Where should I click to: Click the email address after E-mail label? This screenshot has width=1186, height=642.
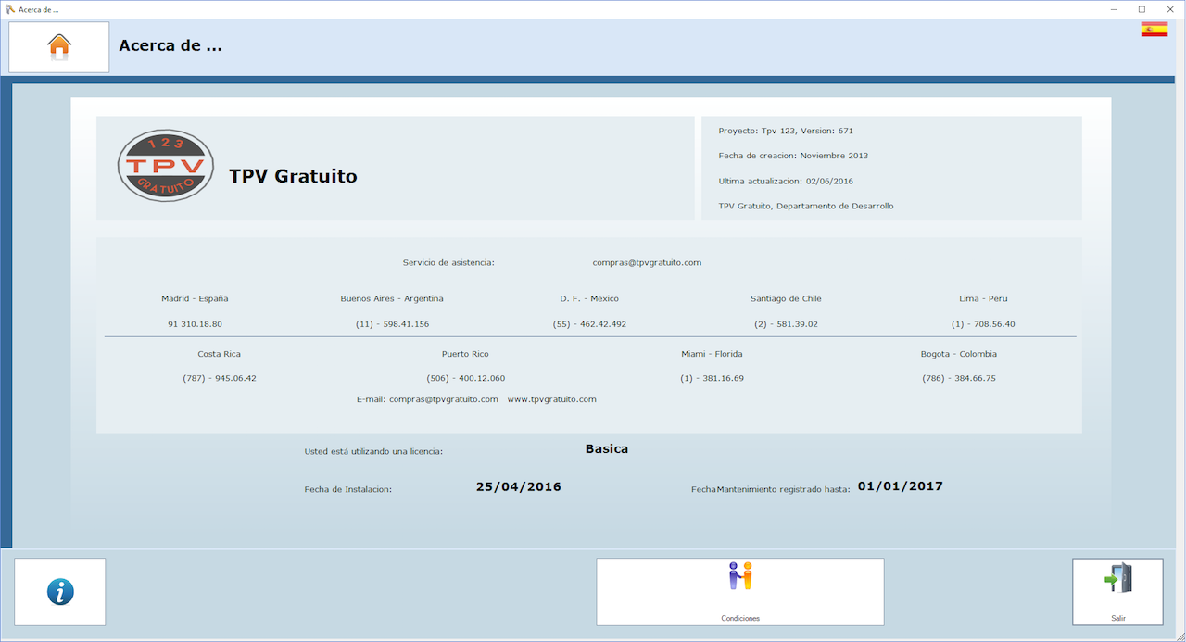(444, 399)
